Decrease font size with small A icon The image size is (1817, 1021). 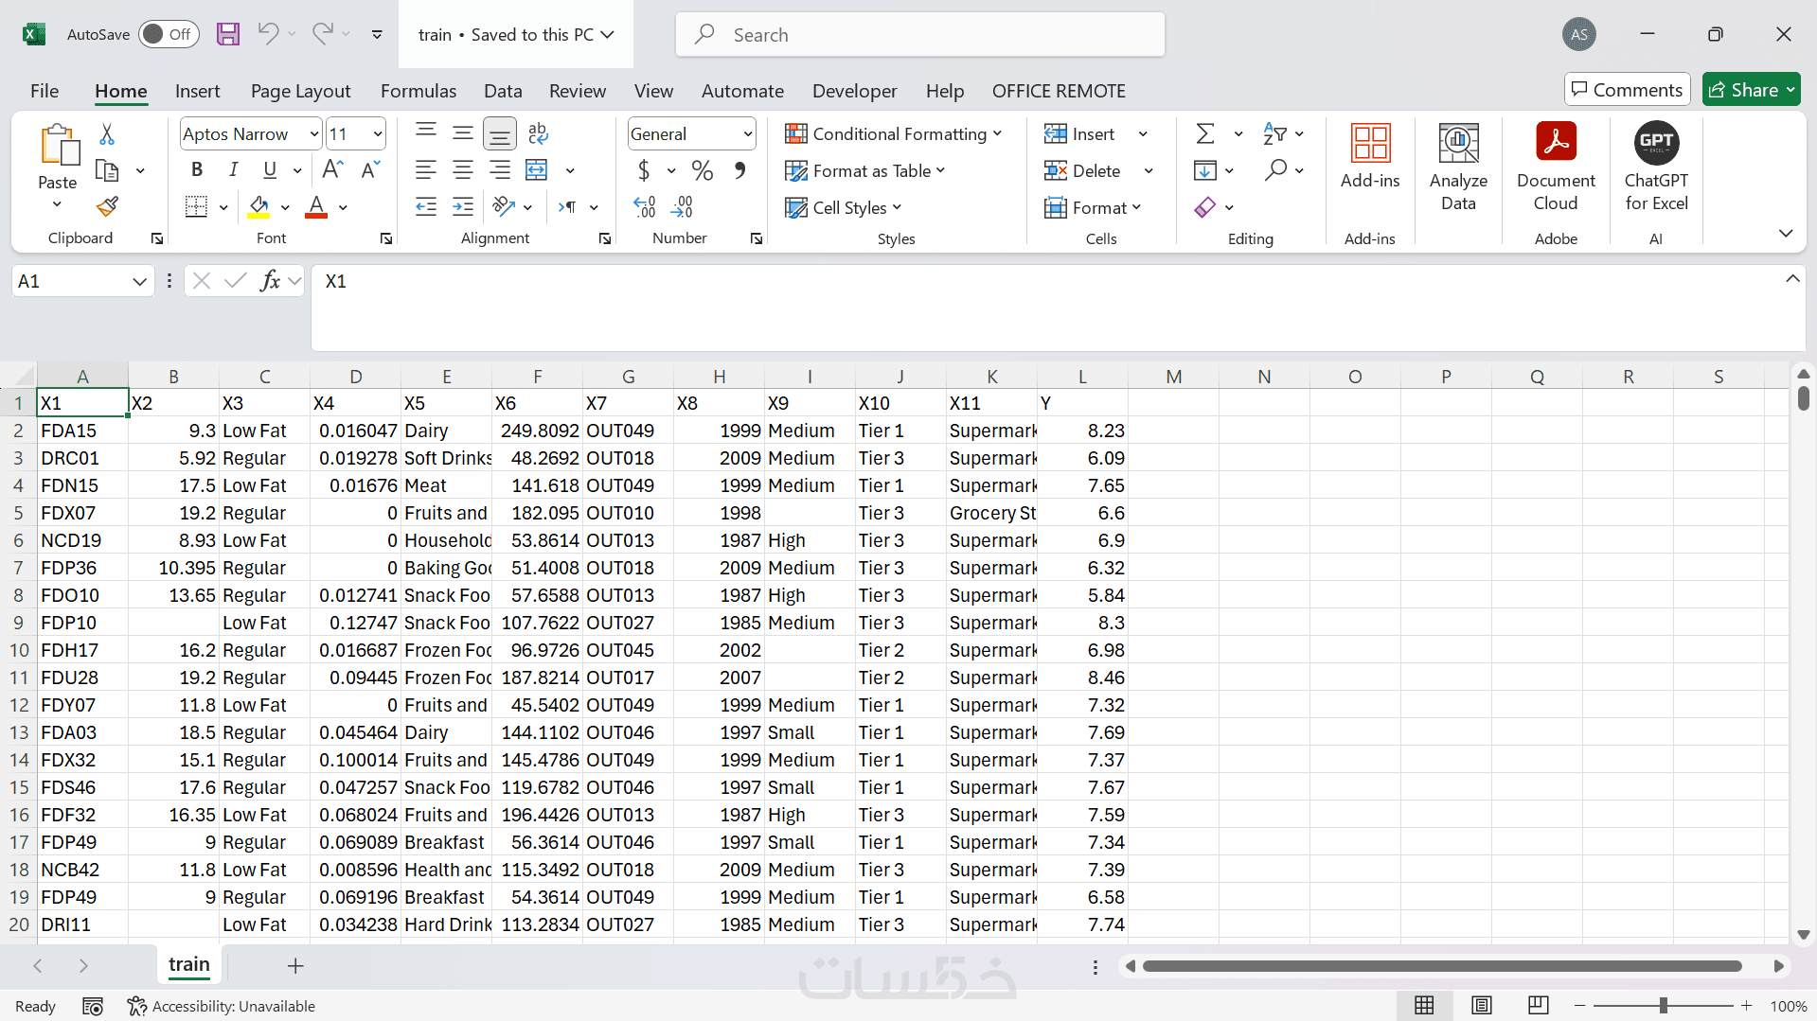click(370, 169)
